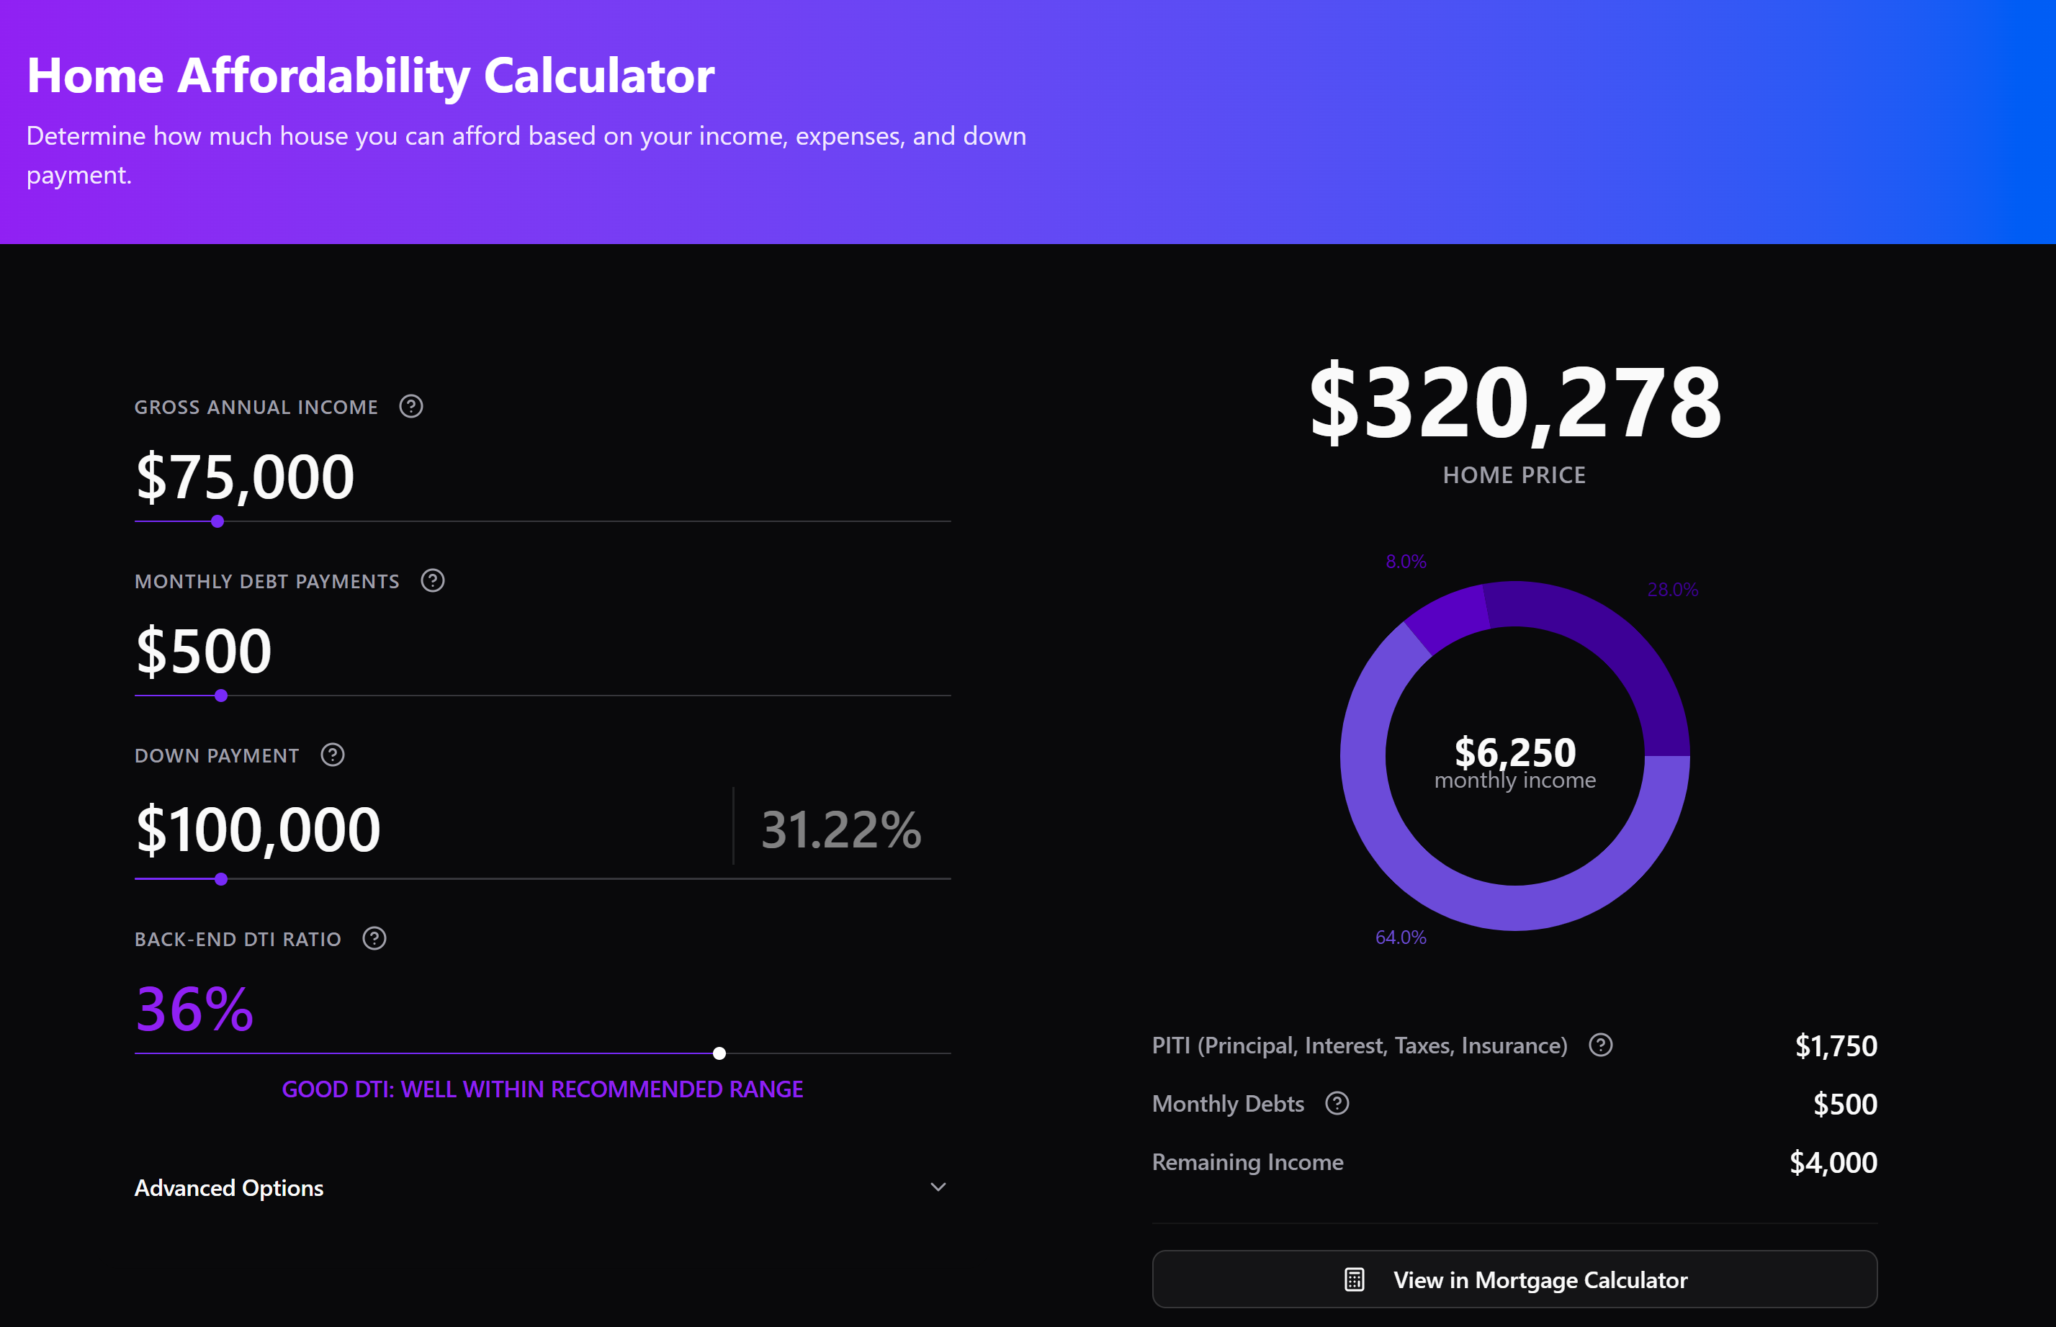The height and width of the screenshot is (1327, 2056).
Task: Open the Advanced Options section label
Action: click(x=229, y=1187)
